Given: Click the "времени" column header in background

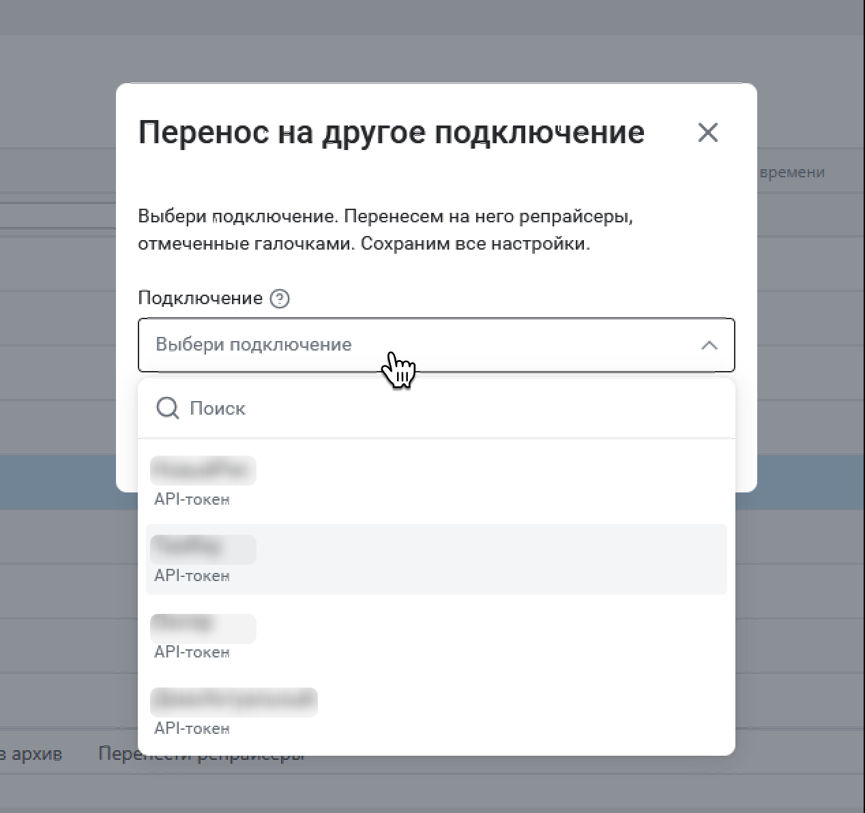Looking at the screenshot, I should point(792,173).
